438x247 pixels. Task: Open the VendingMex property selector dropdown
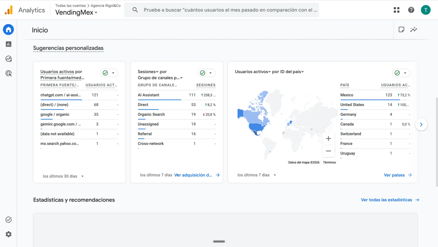[x=76, y=13]
